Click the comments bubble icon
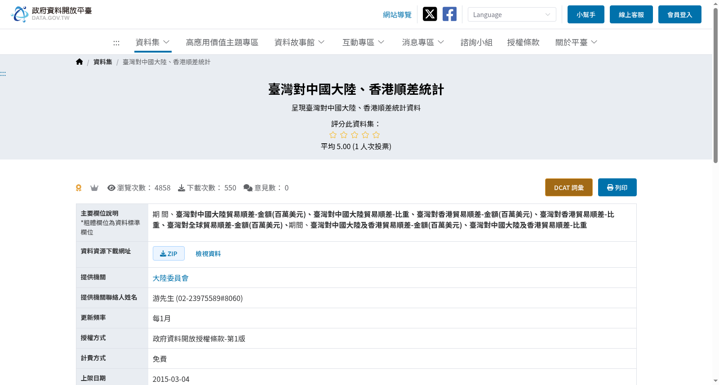Image resolution: width=719 pixels, height=385 pixels. pos(248,188)
